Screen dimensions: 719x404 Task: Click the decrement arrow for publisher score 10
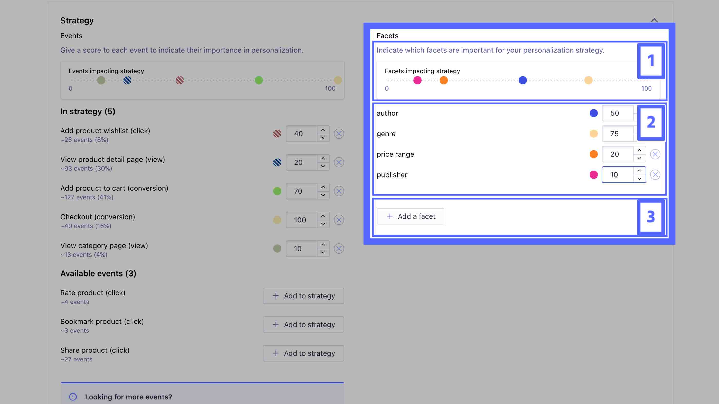pyautogui.click(x=639, y=178)
